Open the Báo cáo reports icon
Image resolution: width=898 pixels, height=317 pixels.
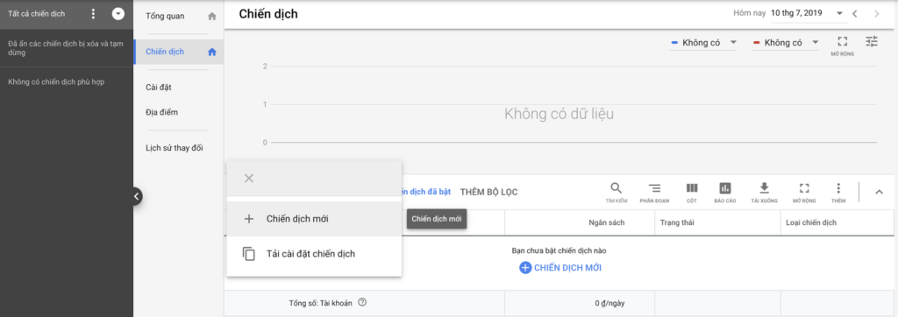[725, 193]
